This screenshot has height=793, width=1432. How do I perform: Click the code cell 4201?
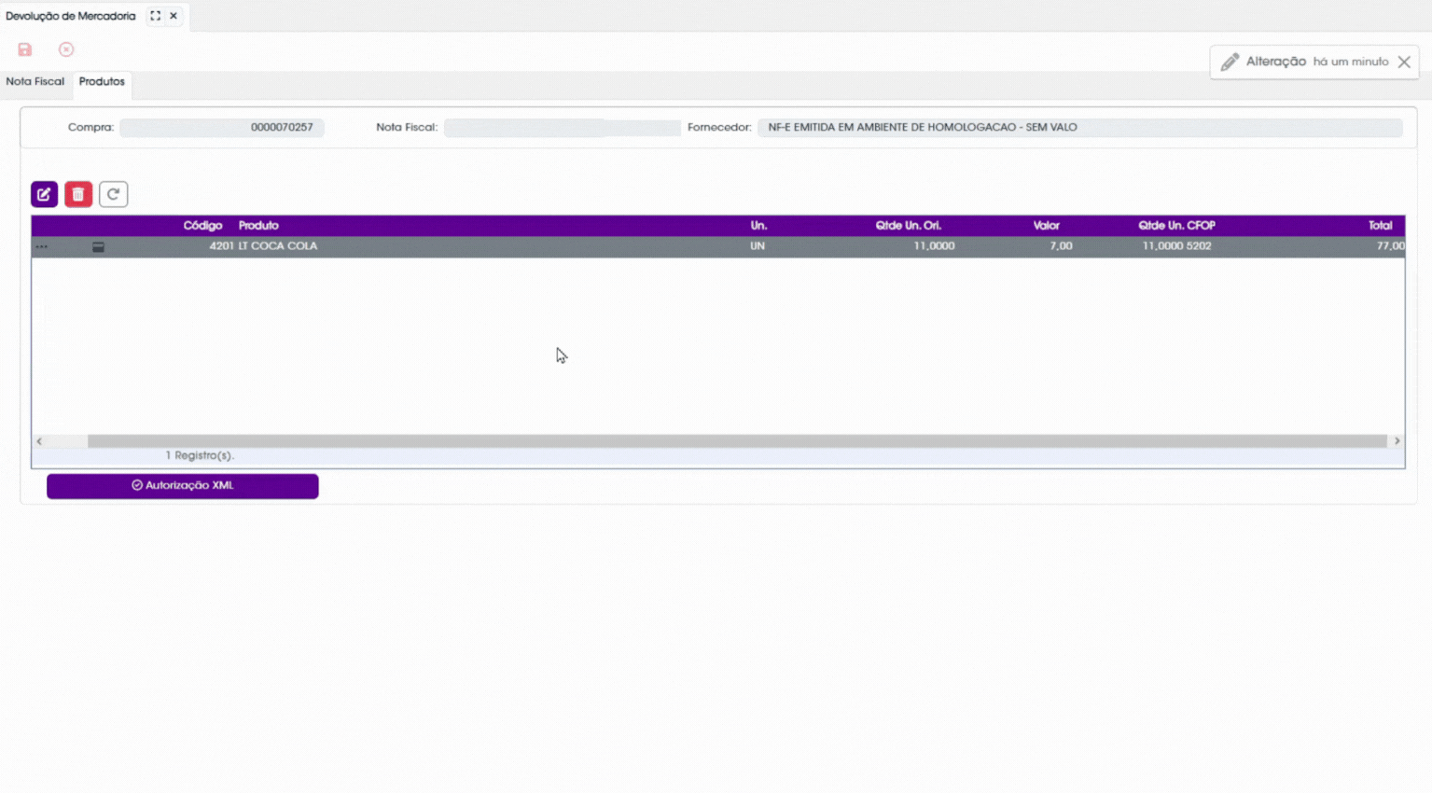[221, 246]
